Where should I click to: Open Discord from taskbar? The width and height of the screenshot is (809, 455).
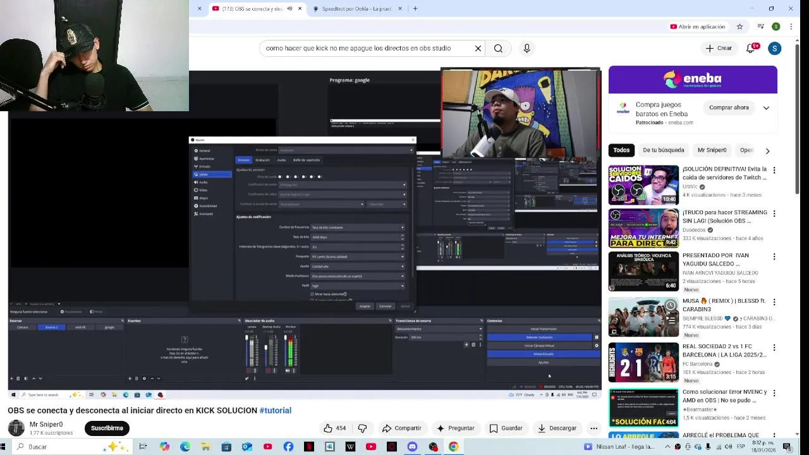click(x=412, y=447)
